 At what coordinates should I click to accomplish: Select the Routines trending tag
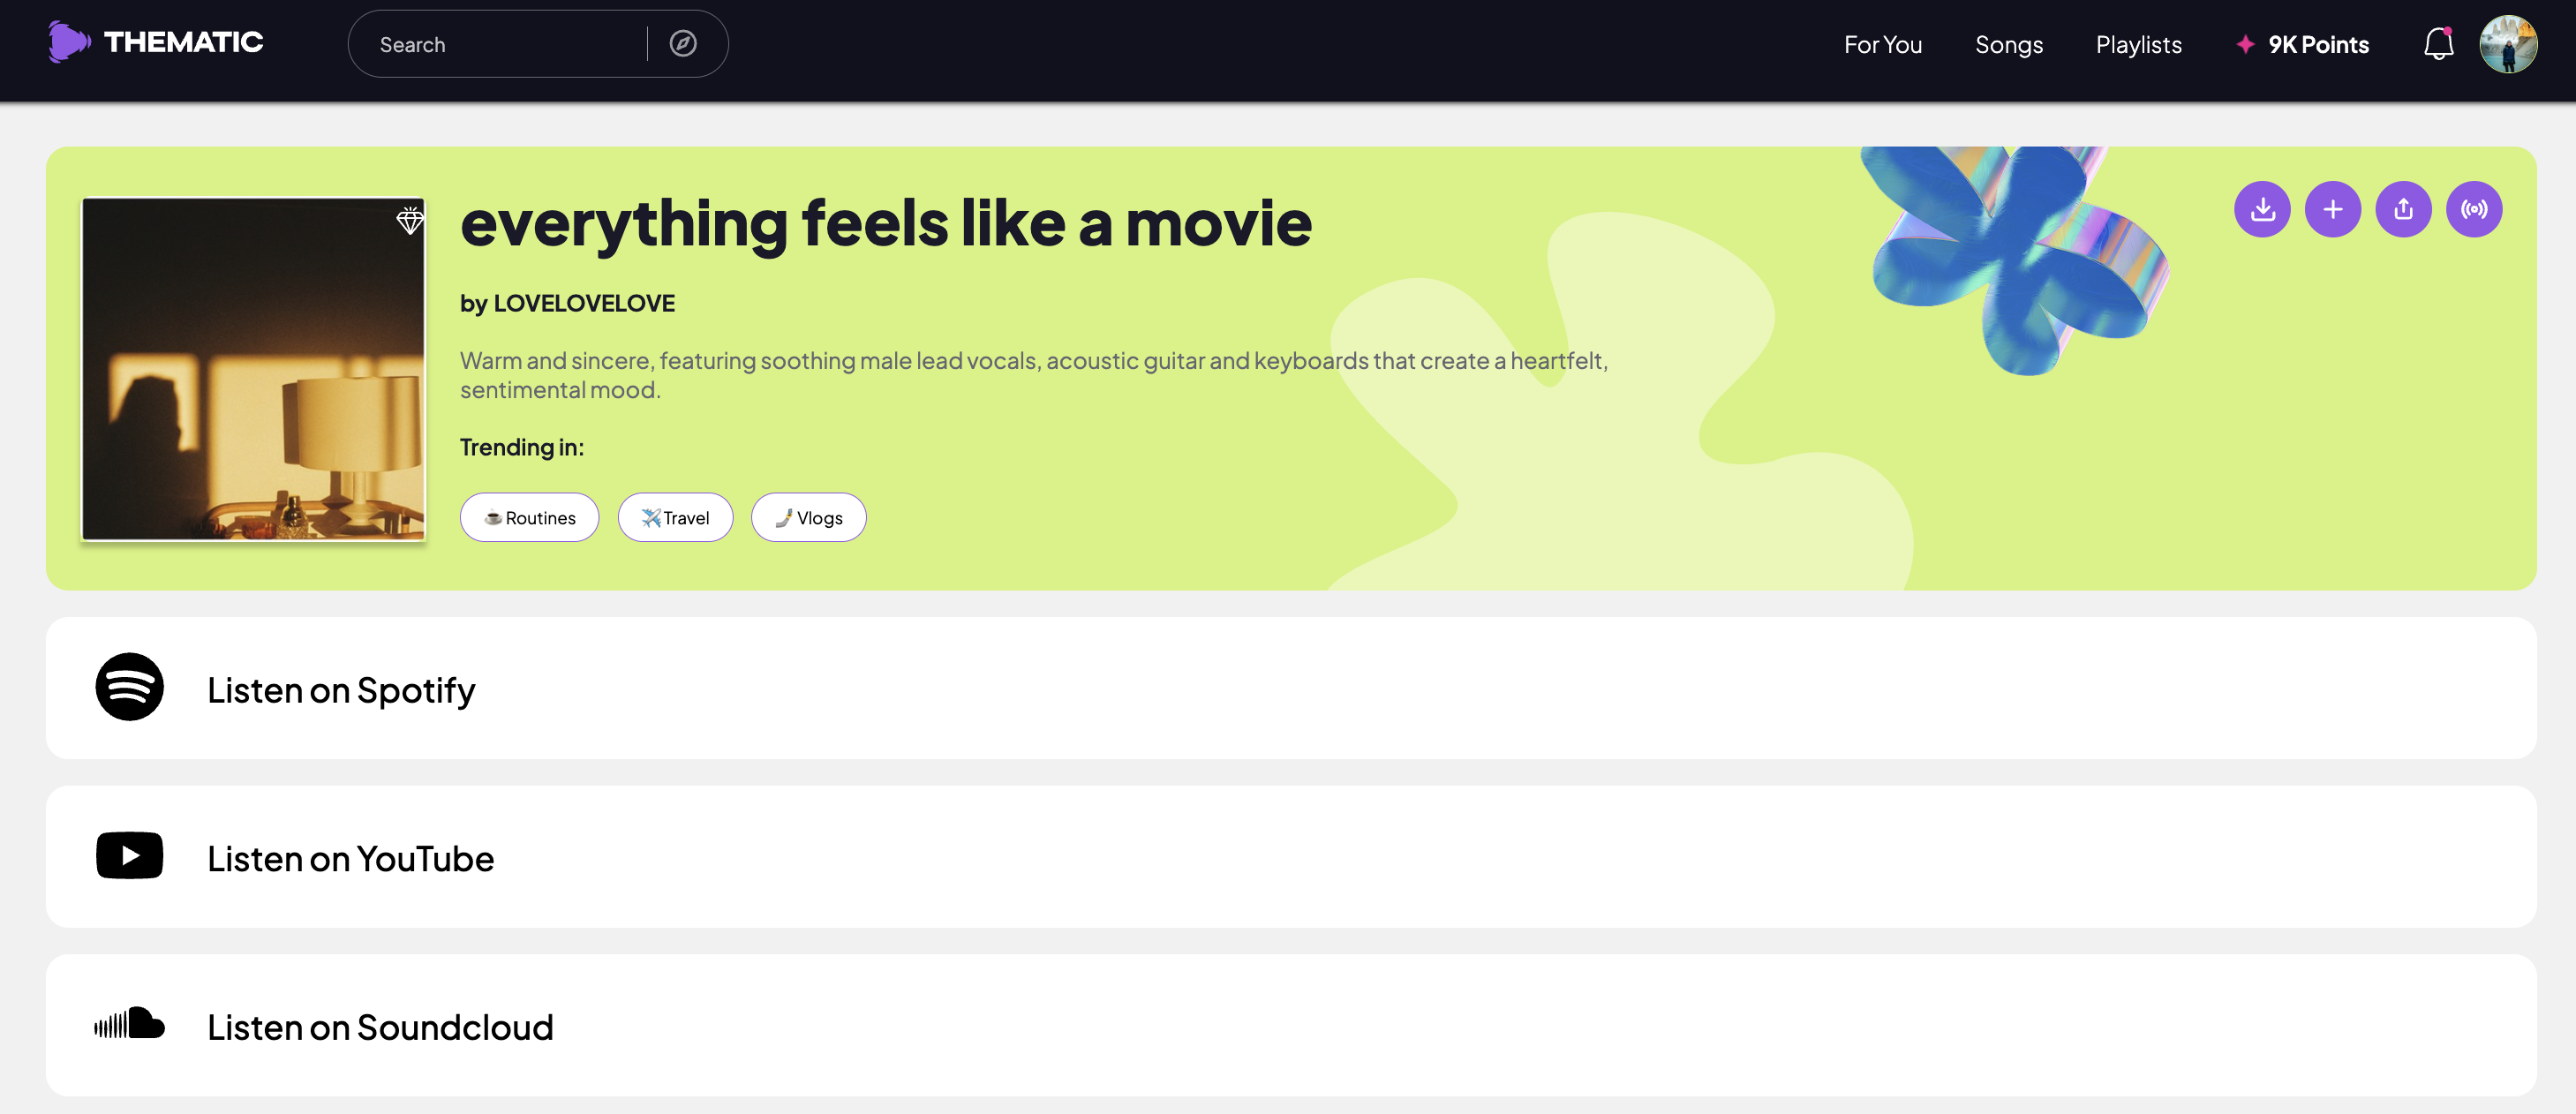click(x=529, y=517)
